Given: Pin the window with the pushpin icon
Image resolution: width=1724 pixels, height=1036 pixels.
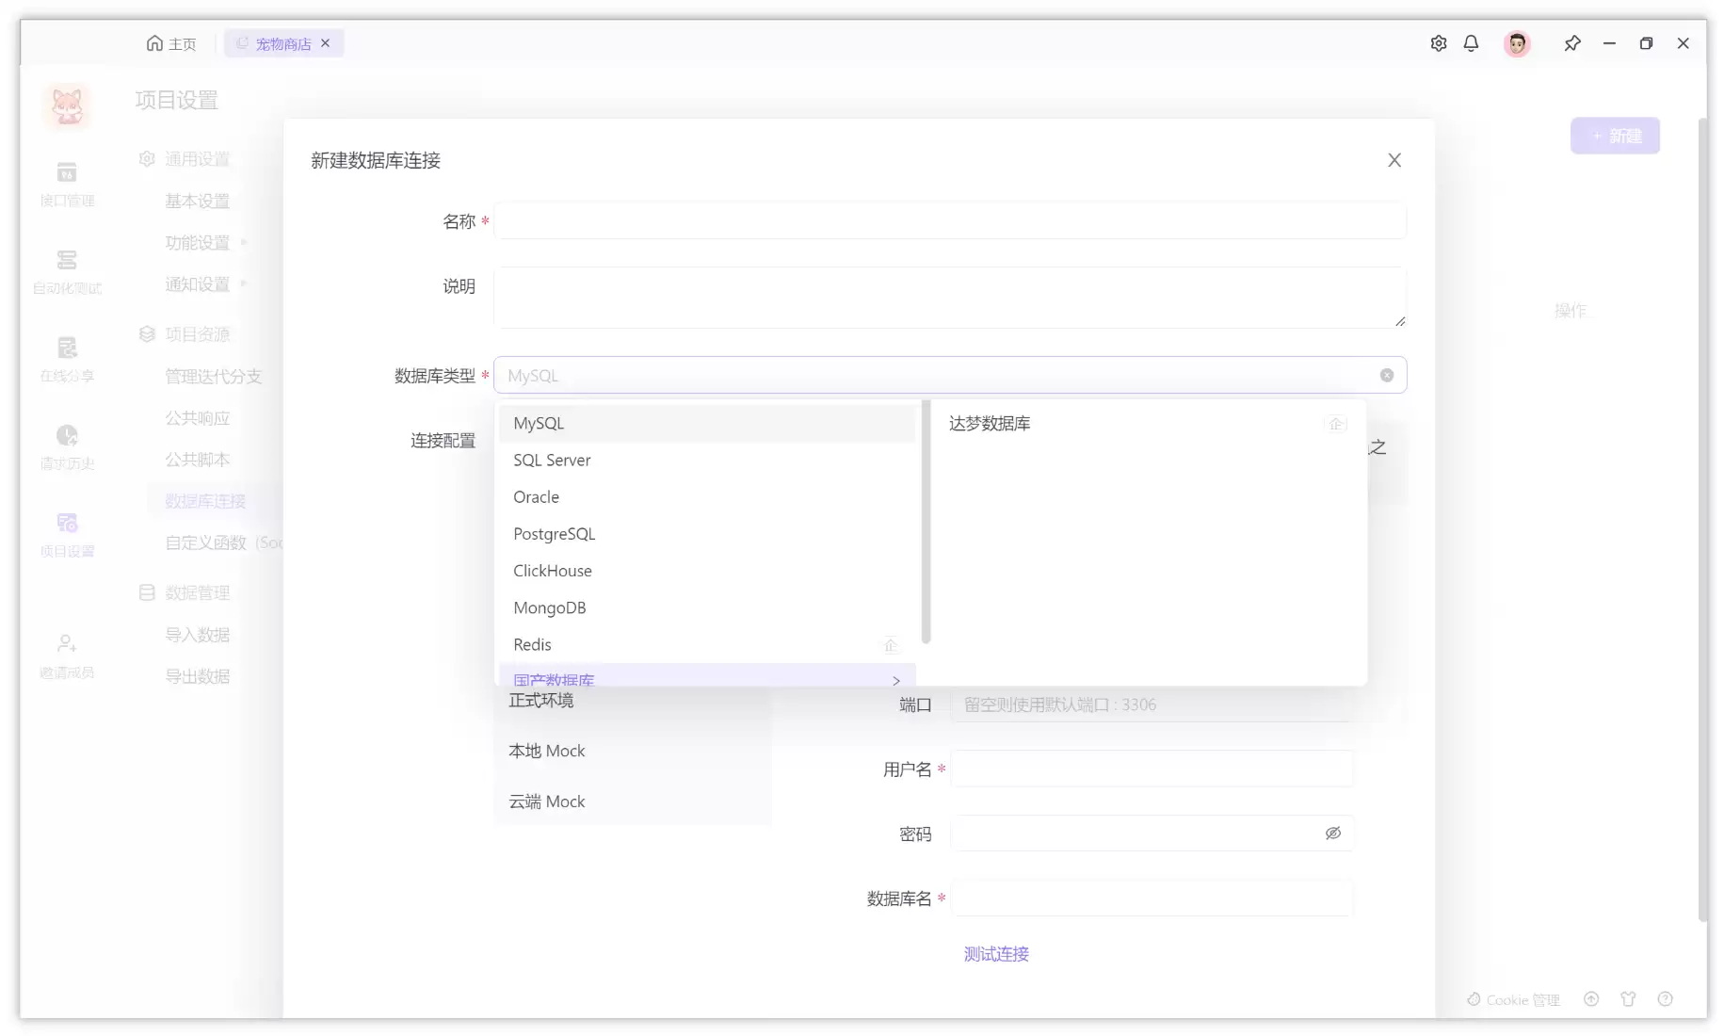Looking at the screenshot, I should click(x=1571, y=43).
